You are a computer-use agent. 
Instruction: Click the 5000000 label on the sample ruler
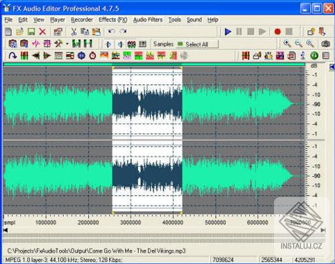point(216,222)
